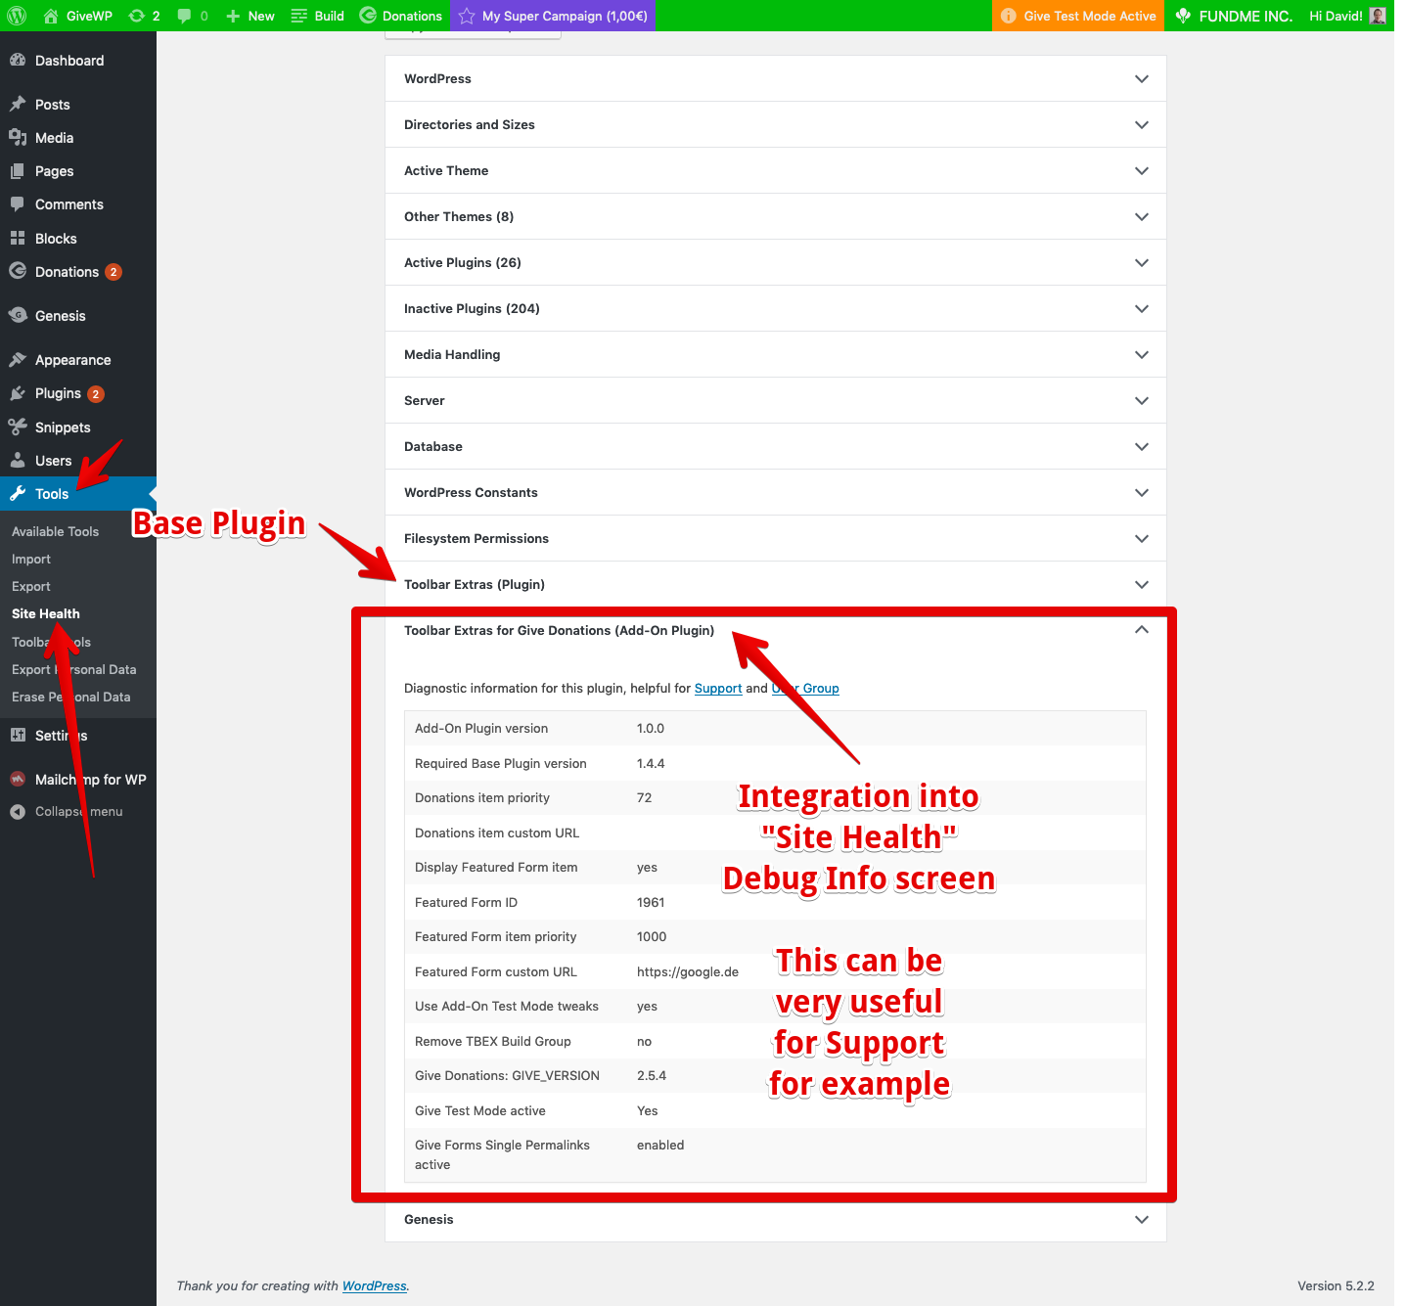
Task: Click the Plugins plug icon in sidebar
Action: [18, 393]
